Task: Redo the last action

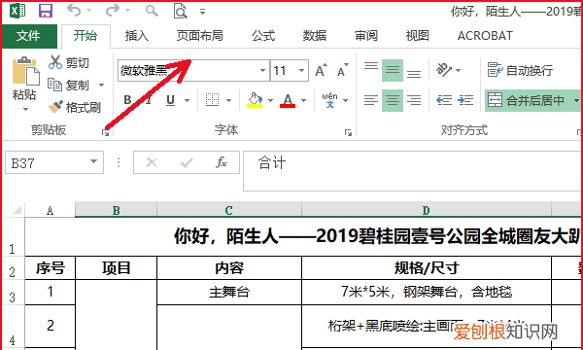Action: click(113, 11)
